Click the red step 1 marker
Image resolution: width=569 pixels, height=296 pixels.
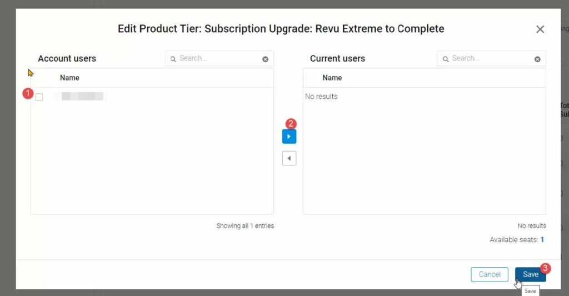click(28, 93)
